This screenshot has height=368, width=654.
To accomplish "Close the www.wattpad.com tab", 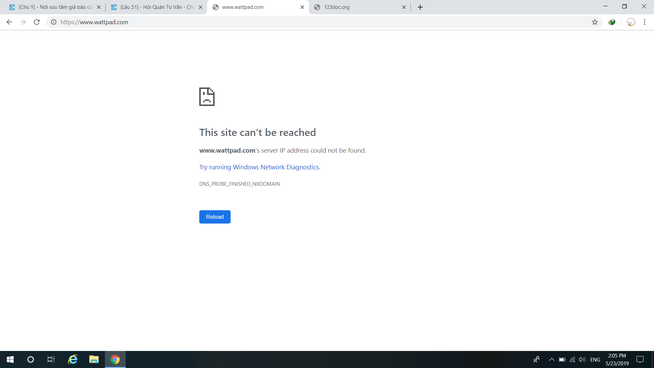I will [302, 7].
